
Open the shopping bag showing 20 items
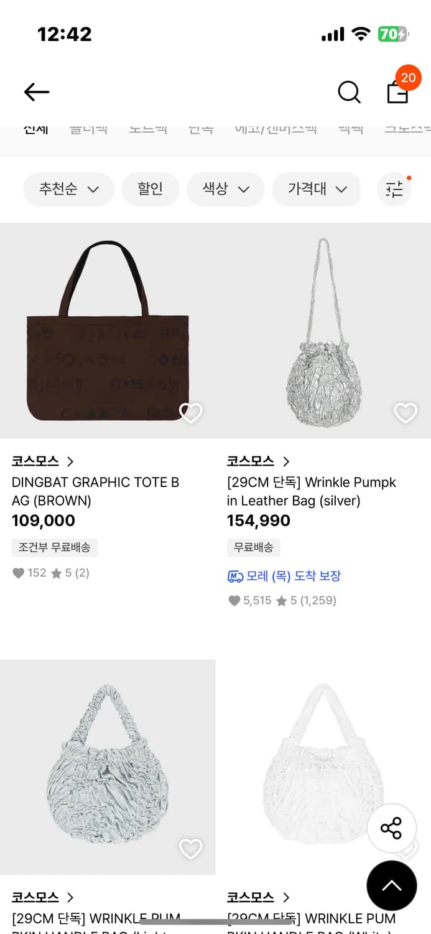pyautogui.click(x=397, y=93)
